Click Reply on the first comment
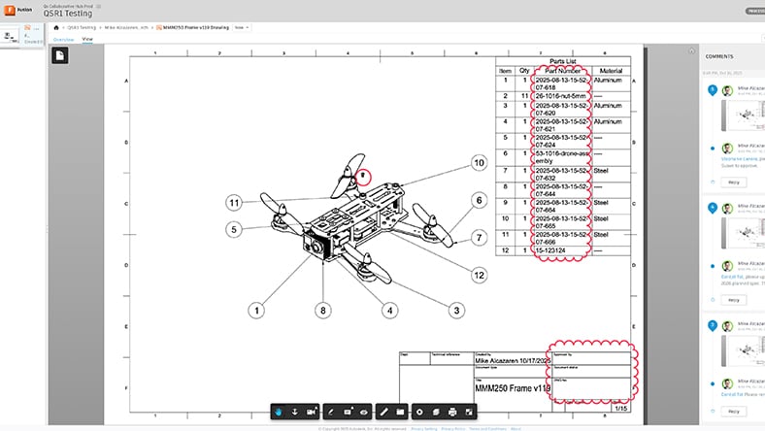 733,182
